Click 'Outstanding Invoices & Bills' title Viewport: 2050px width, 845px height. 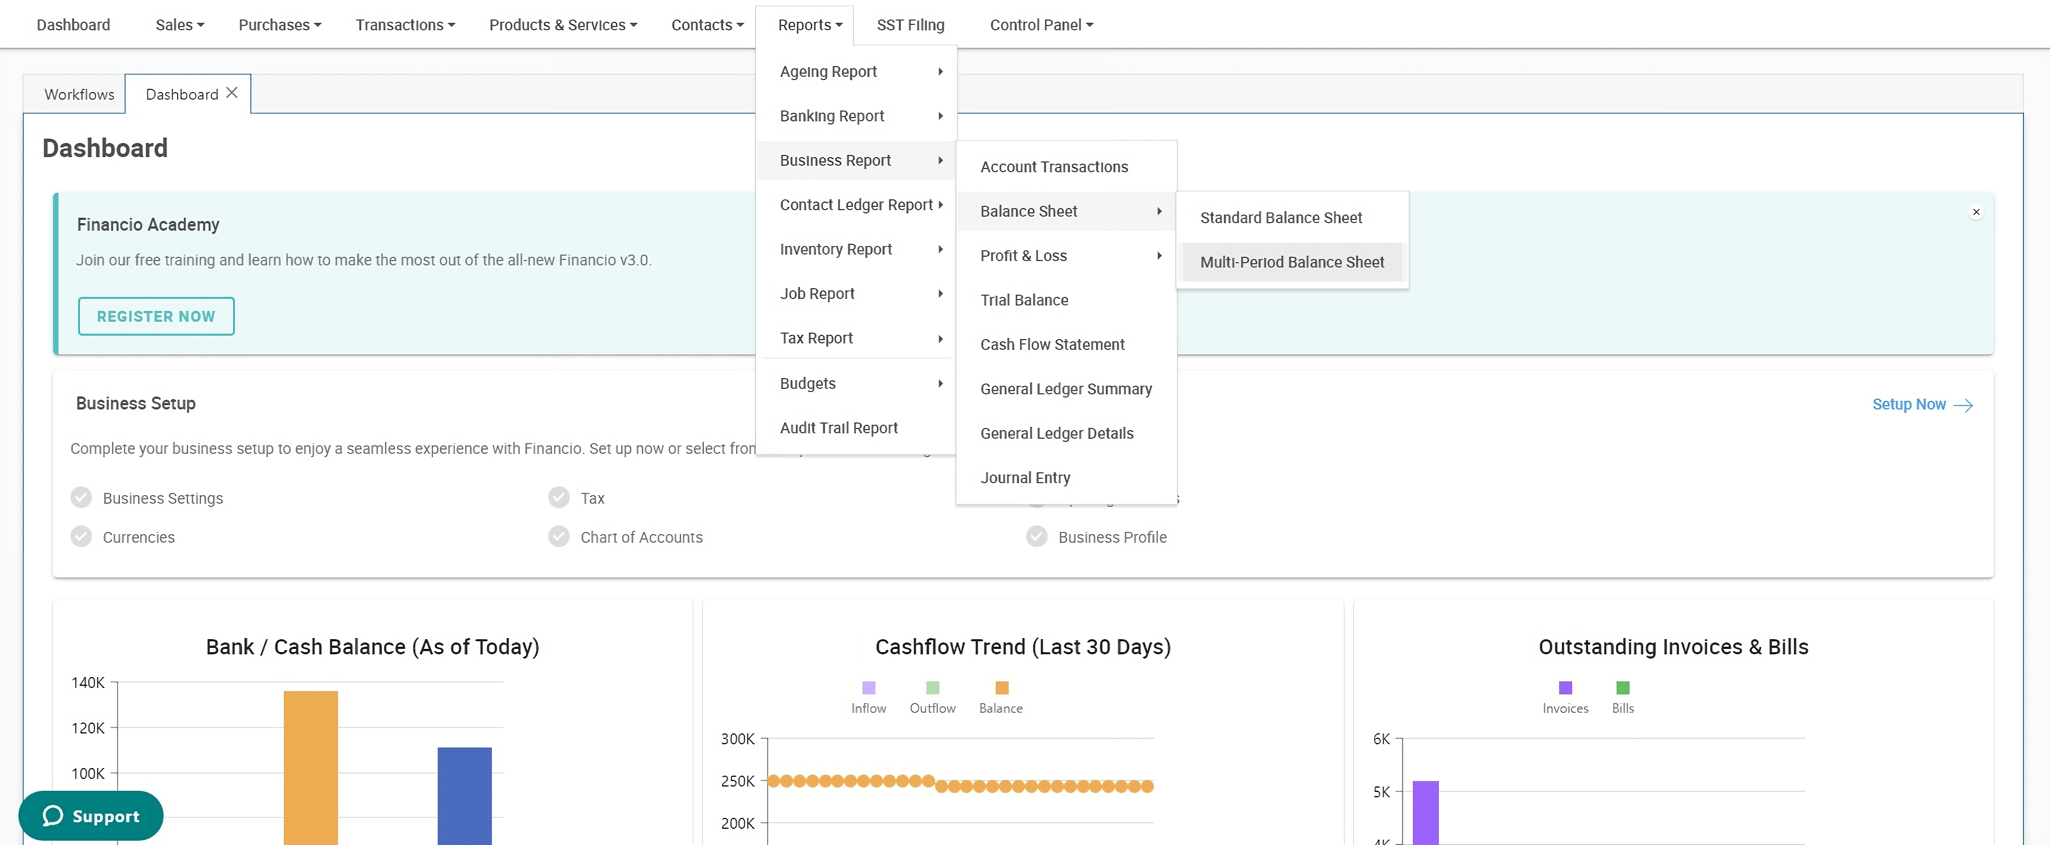1673,647
